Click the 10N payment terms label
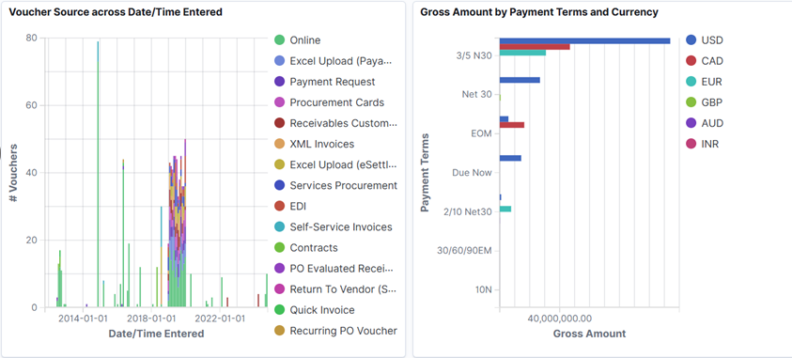Image resolution: width=792 pixels, height=358 pixels. [484, 289]
